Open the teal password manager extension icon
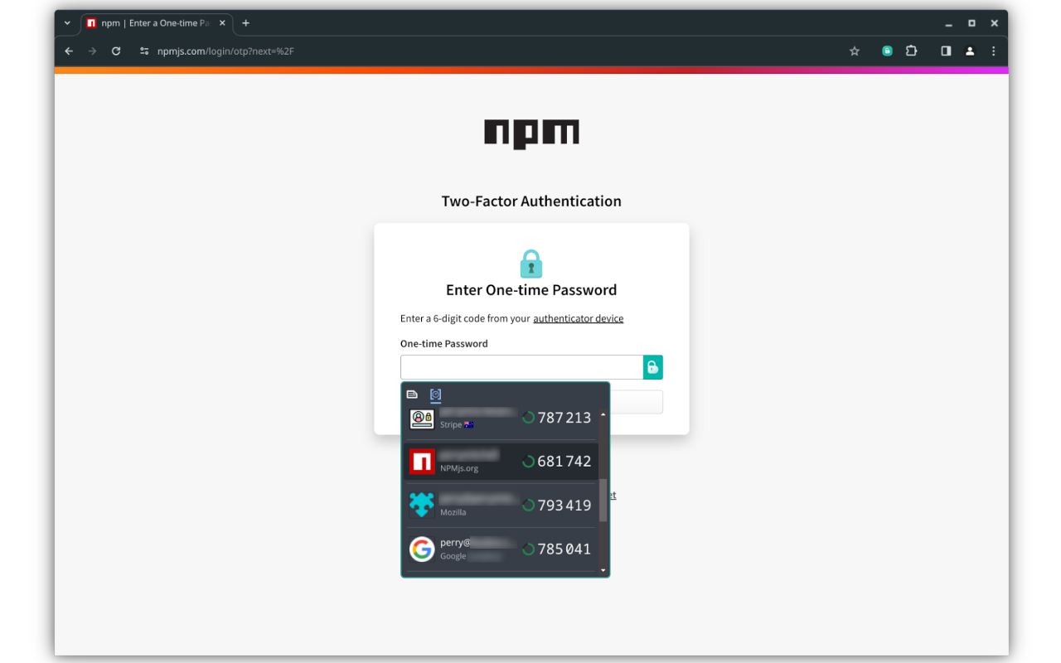This screenshot has height=663, width=1061. point(887,51)
